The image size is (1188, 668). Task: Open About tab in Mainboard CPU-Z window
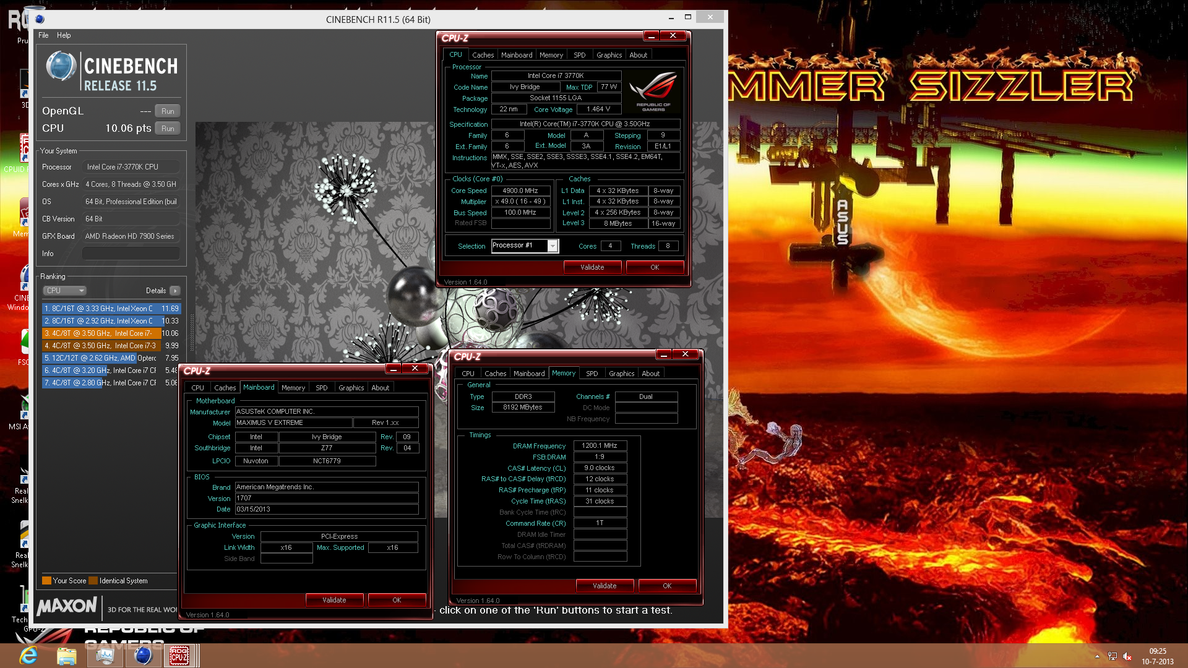(x=380, y=388)
